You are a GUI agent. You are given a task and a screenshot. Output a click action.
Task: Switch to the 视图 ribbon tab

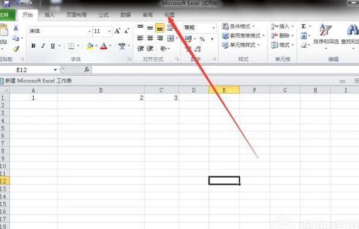tap(170, 15)
